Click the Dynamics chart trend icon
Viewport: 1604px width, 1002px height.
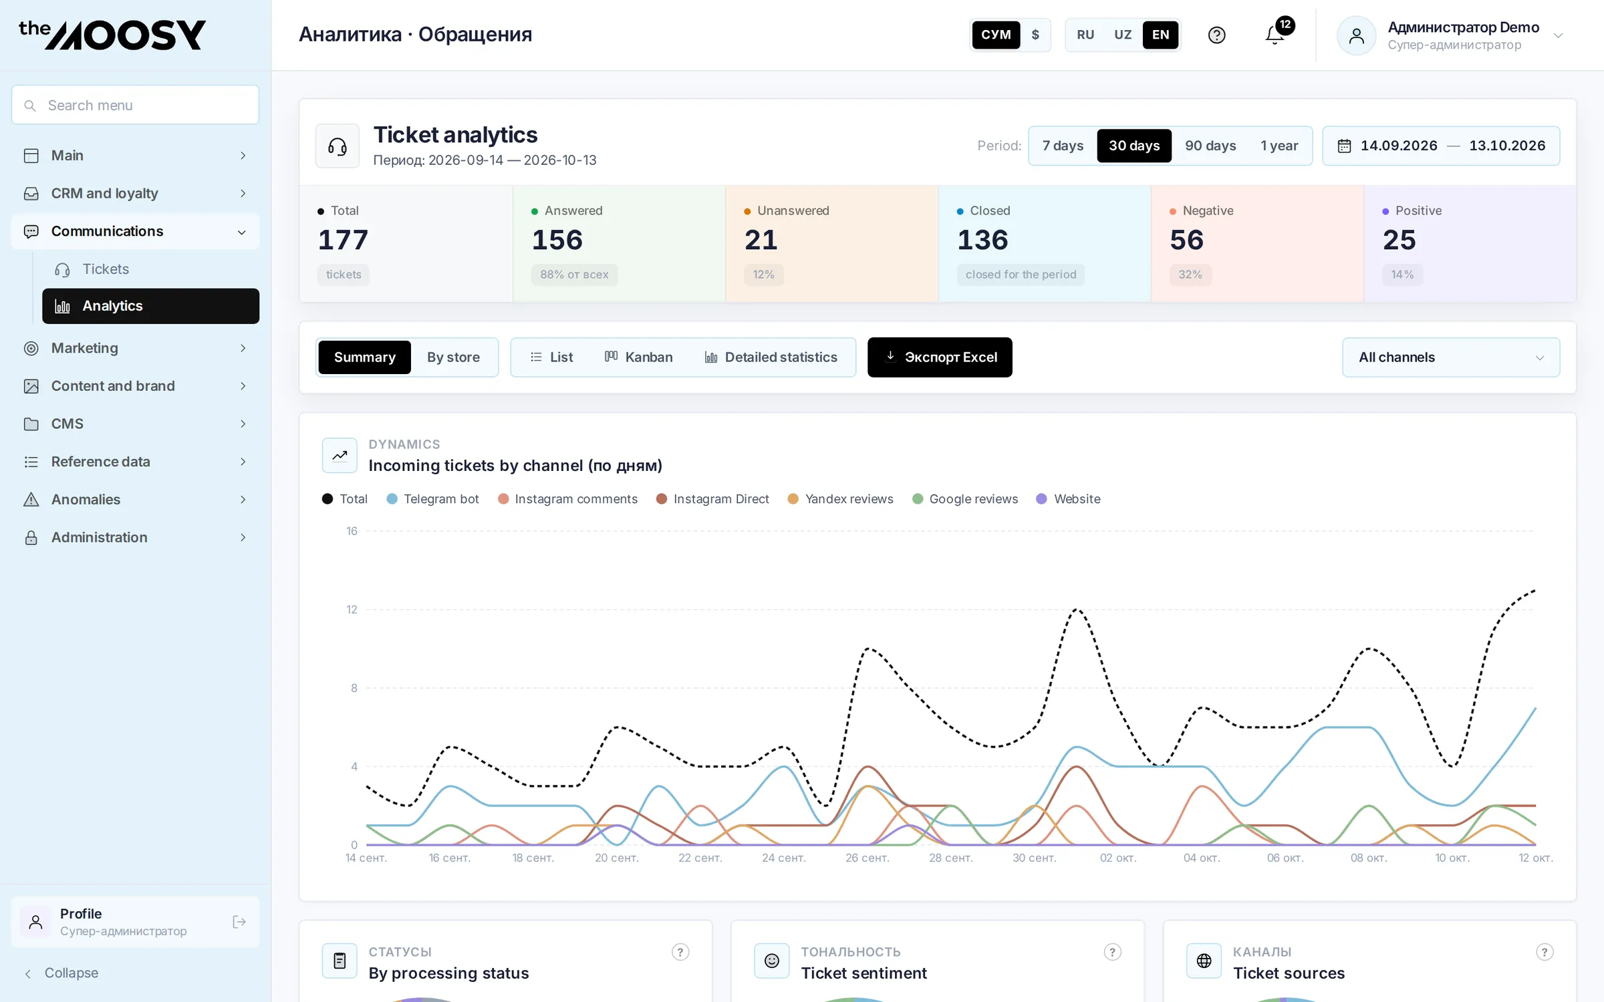(x=340, y=456)
